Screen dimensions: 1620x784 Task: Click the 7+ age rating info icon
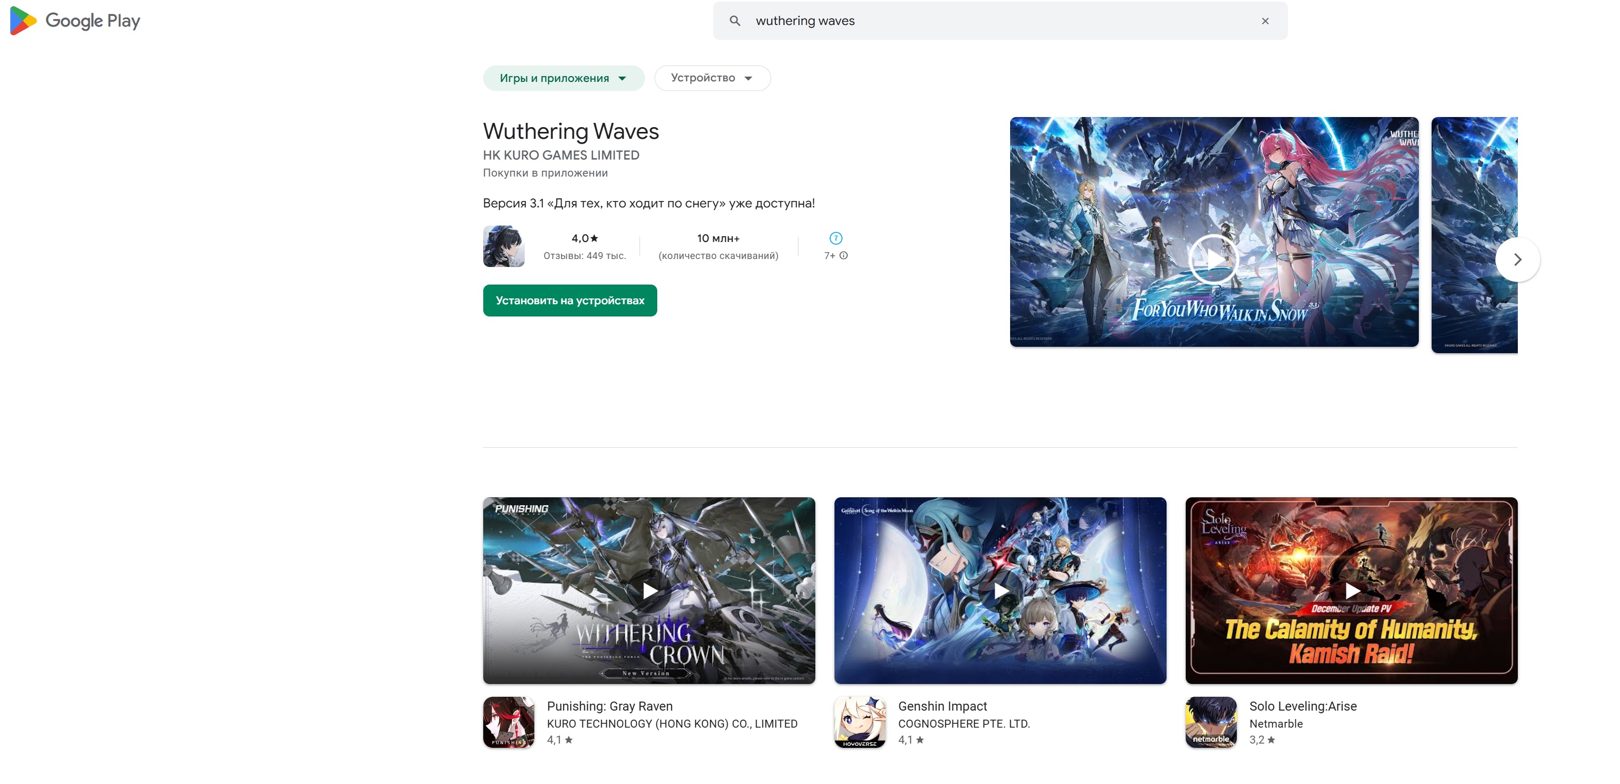click(844, 255)
